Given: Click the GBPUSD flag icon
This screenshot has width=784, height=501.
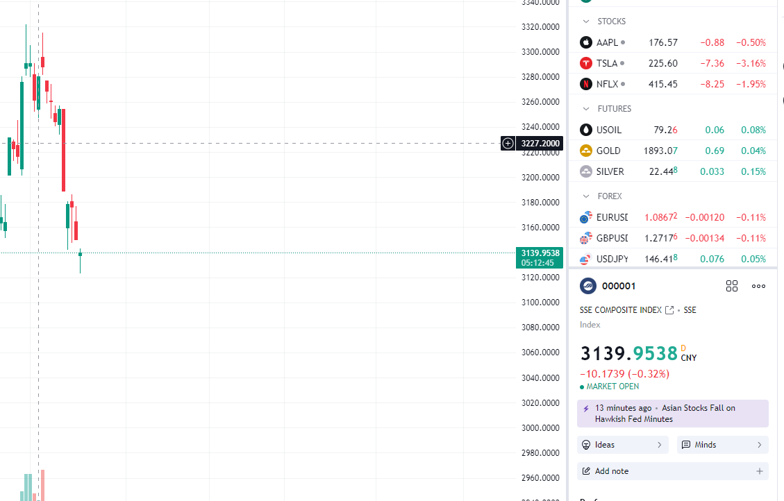Looking at the screenshot, I should point(586,238).
